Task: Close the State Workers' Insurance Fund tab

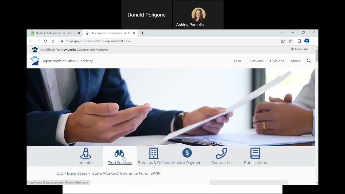Action: click(134, 33)
